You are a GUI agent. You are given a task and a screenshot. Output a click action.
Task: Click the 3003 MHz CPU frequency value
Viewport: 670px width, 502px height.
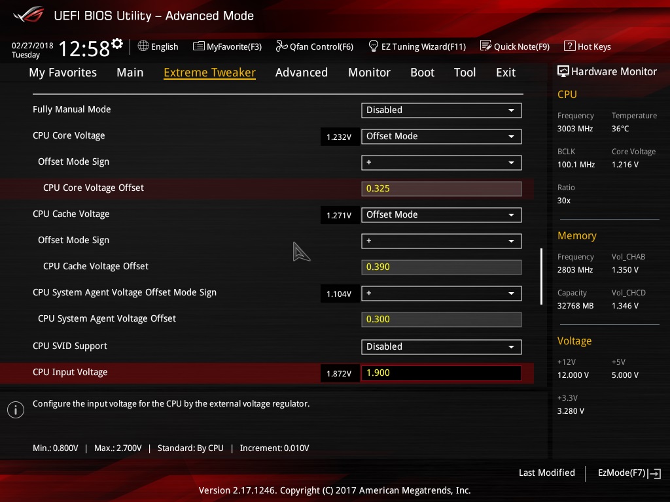point(575,129)
